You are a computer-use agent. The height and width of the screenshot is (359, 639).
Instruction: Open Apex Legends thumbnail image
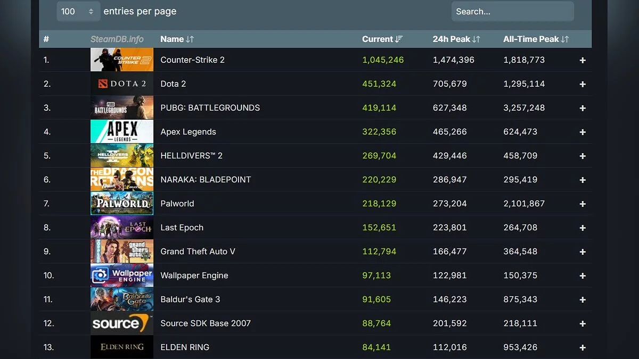pyautogui.click(x=122, y=131)
